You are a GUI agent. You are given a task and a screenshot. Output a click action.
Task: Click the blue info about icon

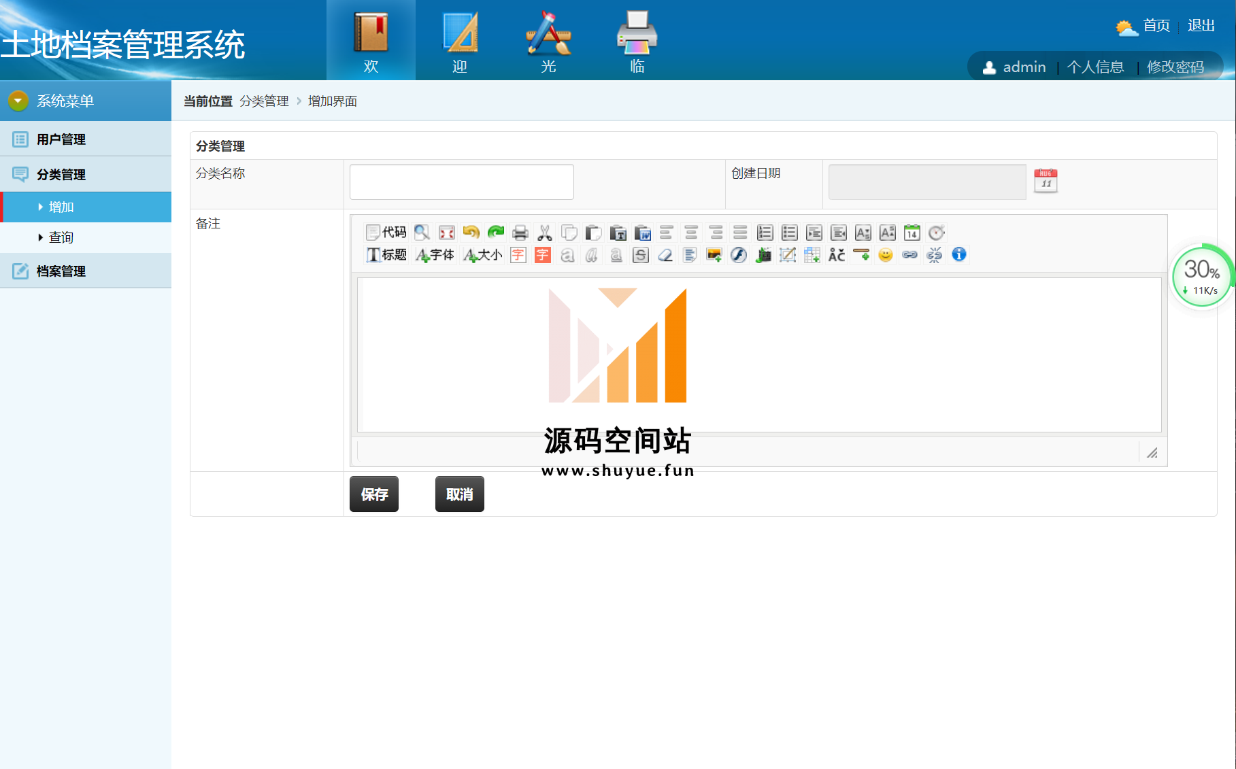(959, 255)
